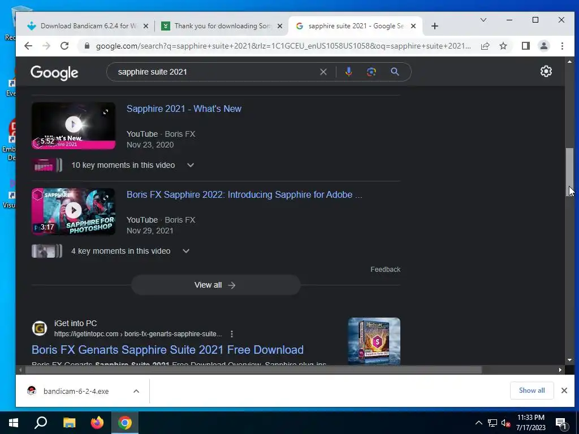Open Boris FX Sapphire 2022 video link
Viewport: 579px width, 434px height.
click(x=244, y=194)
